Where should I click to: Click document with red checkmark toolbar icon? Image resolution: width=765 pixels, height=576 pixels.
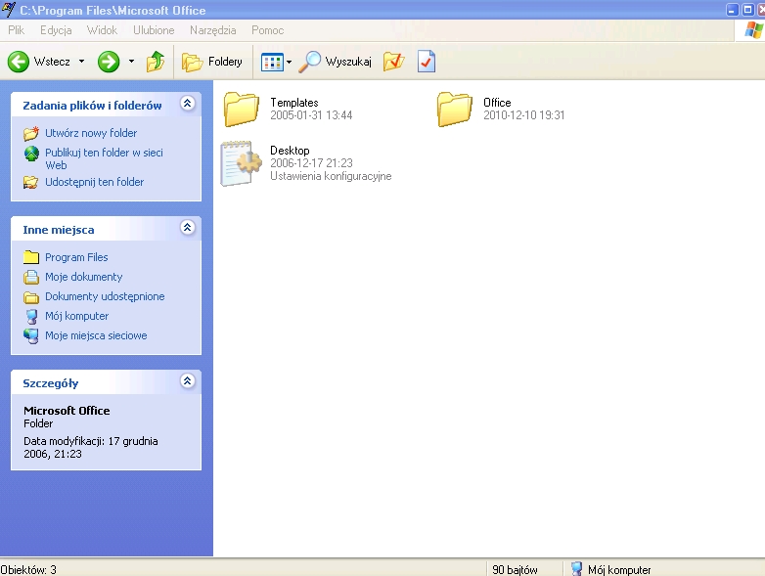427,62
